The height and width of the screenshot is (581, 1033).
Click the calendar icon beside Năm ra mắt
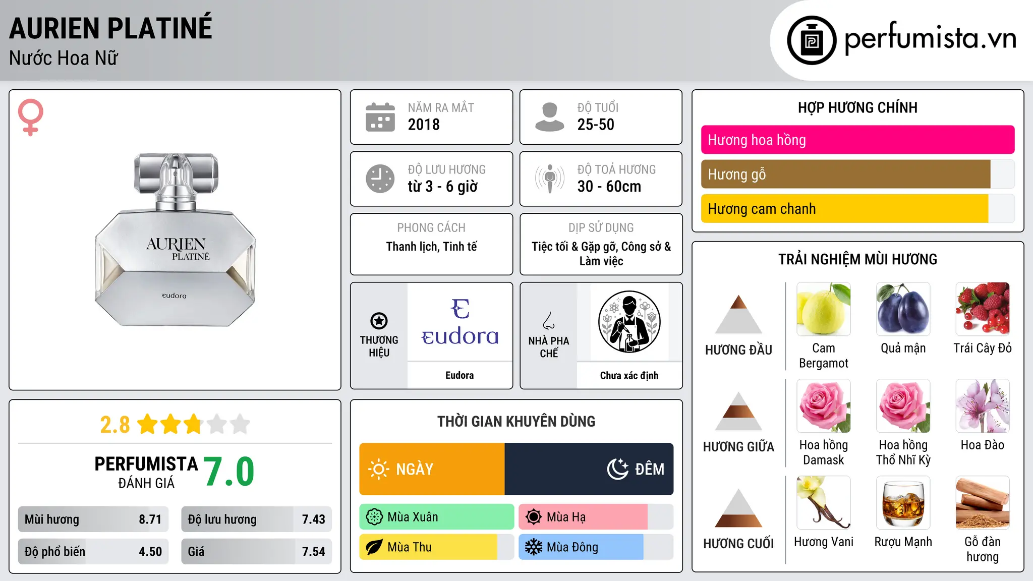380,117
